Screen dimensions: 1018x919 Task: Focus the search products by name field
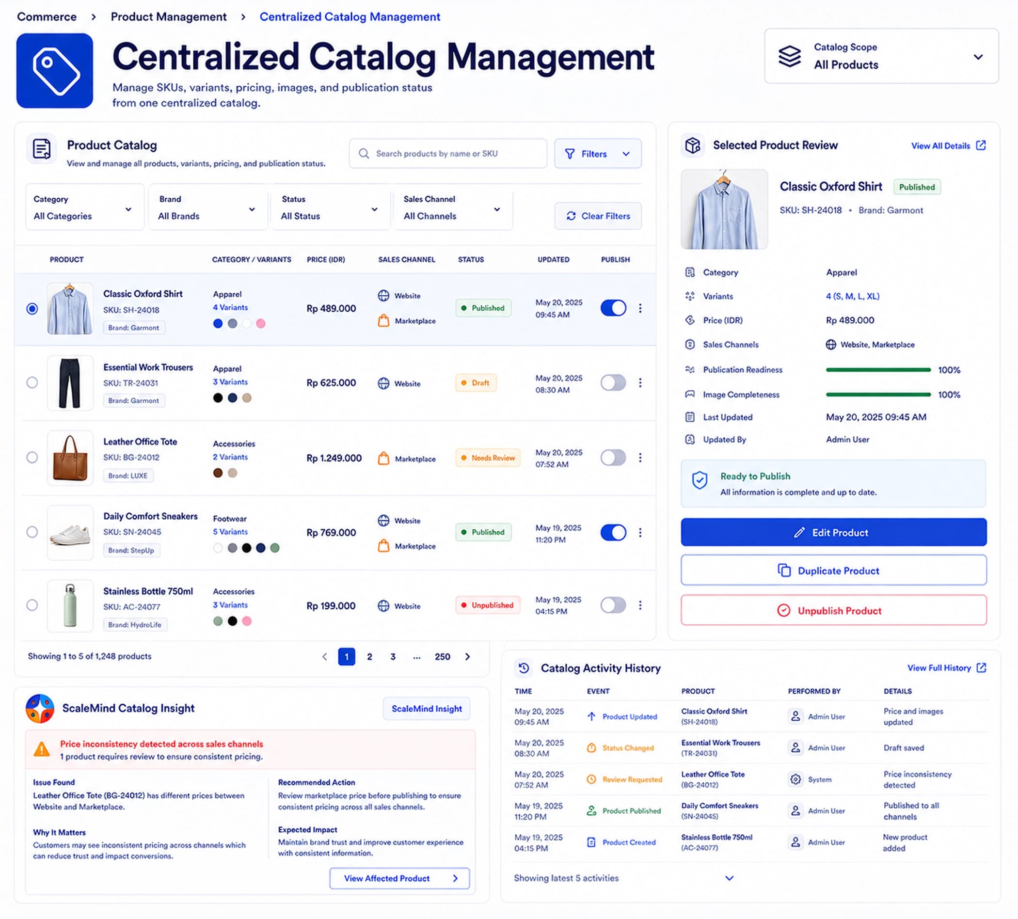tap(448, 154)
